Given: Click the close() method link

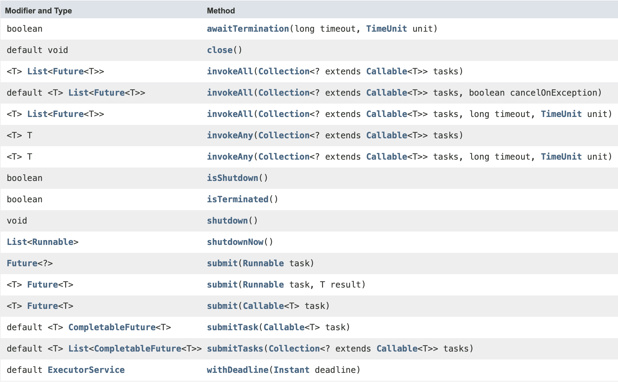Looking at the screenshot, I should (219, 50).
